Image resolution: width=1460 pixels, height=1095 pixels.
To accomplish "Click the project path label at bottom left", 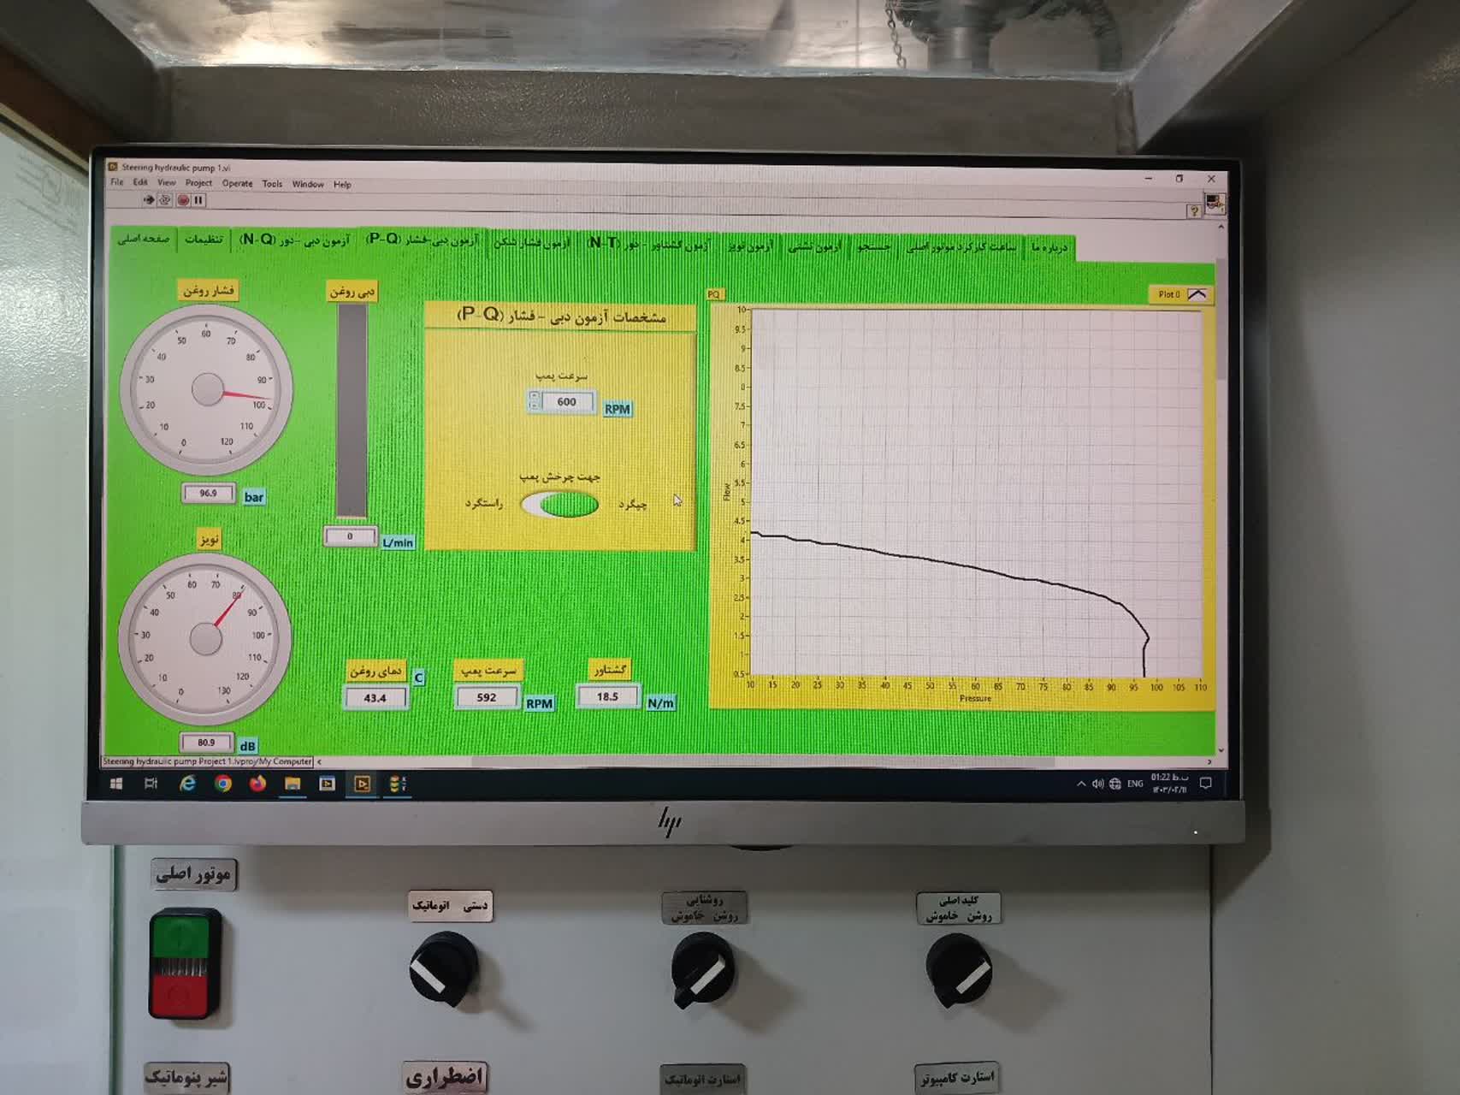I will 208,761.
